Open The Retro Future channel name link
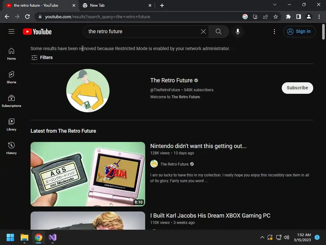This screenshot has height=245, width=326. 171,80
